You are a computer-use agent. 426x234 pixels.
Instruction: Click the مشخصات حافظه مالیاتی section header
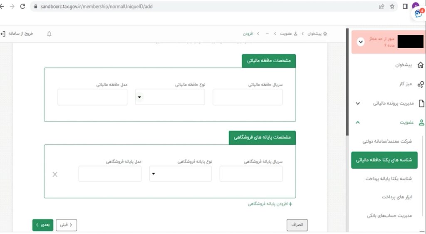click(x=269, y=61)
